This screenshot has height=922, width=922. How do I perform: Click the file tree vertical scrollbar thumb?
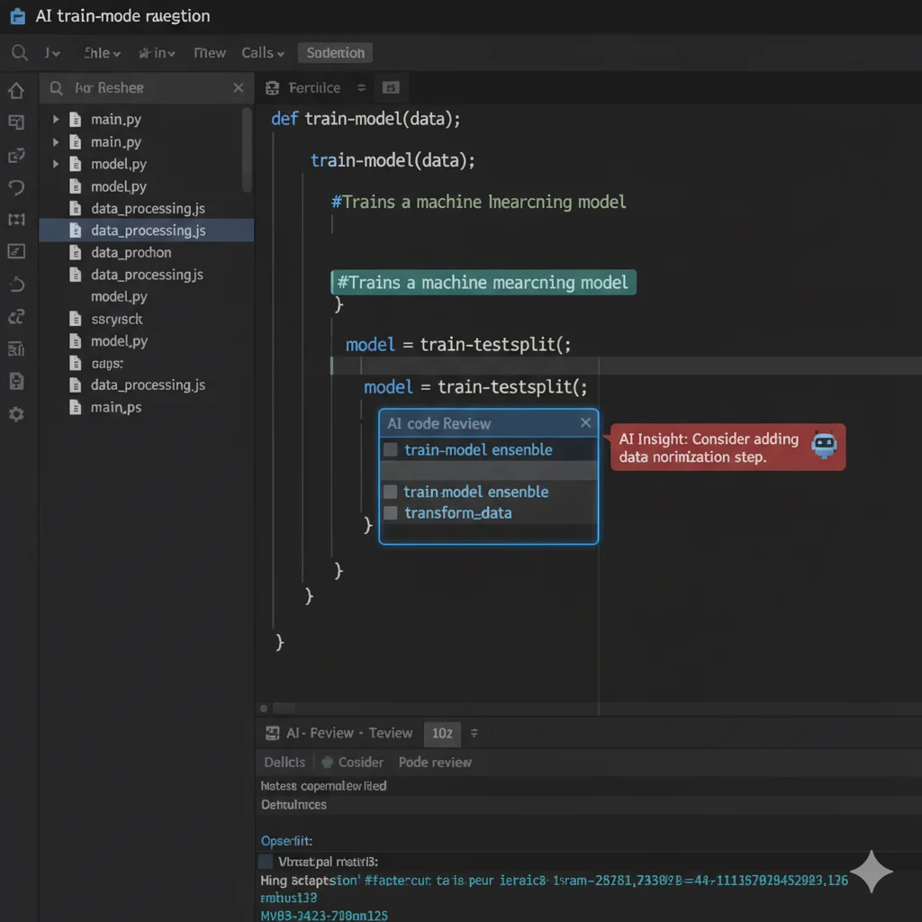click(x=247, y=150)
